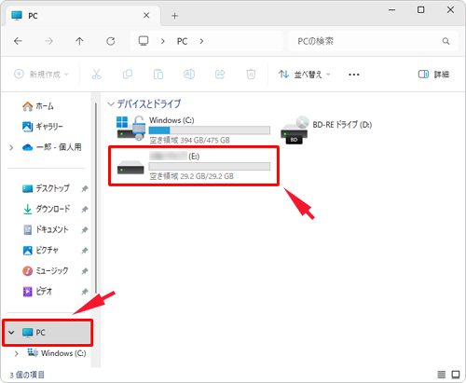Click the pin icon beside ダウンロード
466x383 pixels.
pos(85,209)
